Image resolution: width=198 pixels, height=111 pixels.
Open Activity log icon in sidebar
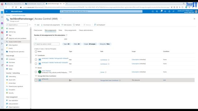(x=7, y=32)
